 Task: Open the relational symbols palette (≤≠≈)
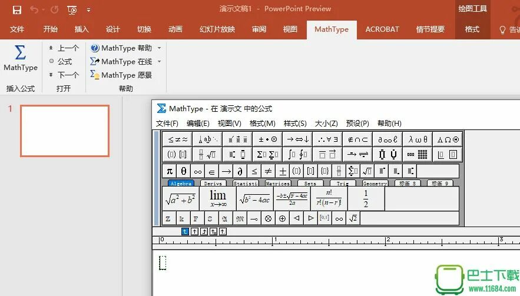tap(177, 139)
